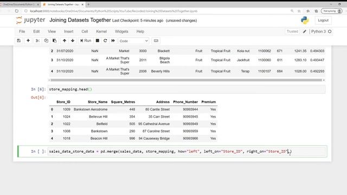Switch to the Joining Datasets Together tab
This screenshot has height=195, width=347.
(63, 4)
